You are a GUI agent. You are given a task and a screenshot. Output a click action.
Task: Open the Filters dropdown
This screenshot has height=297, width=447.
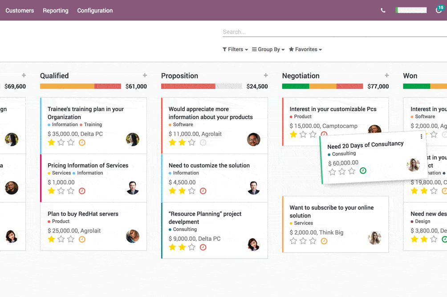[x=235, y=49]
